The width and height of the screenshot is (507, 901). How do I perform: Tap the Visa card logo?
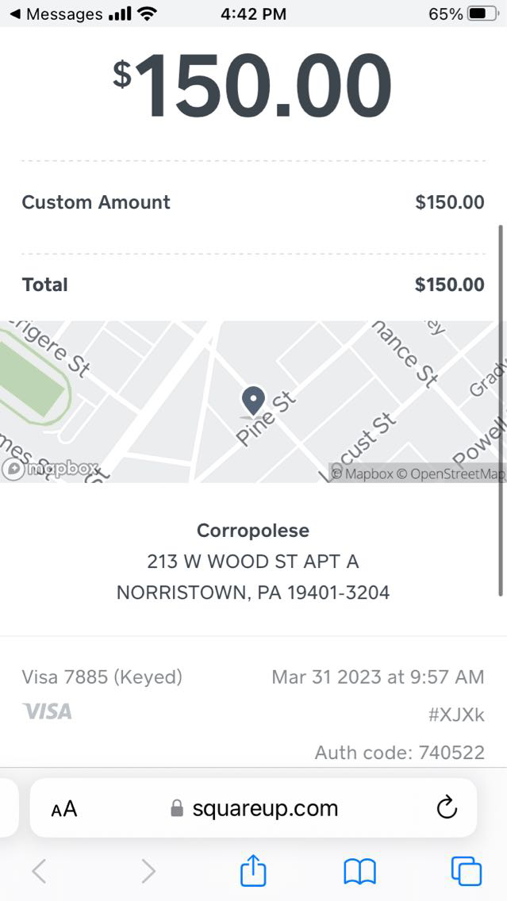[x=48, y=711]
